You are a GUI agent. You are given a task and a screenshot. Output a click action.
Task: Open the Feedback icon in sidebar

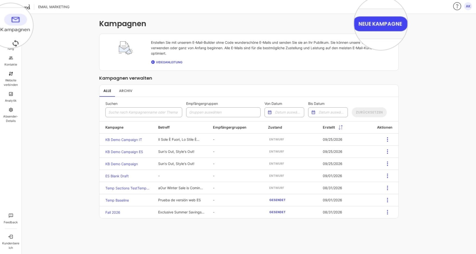[11, 216]
